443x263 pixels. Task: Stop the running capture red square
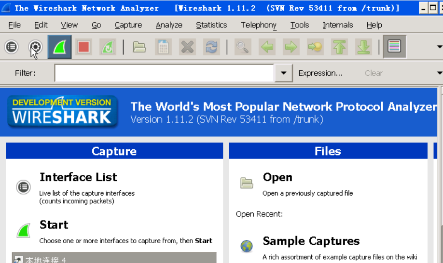(x=83, y=47)
